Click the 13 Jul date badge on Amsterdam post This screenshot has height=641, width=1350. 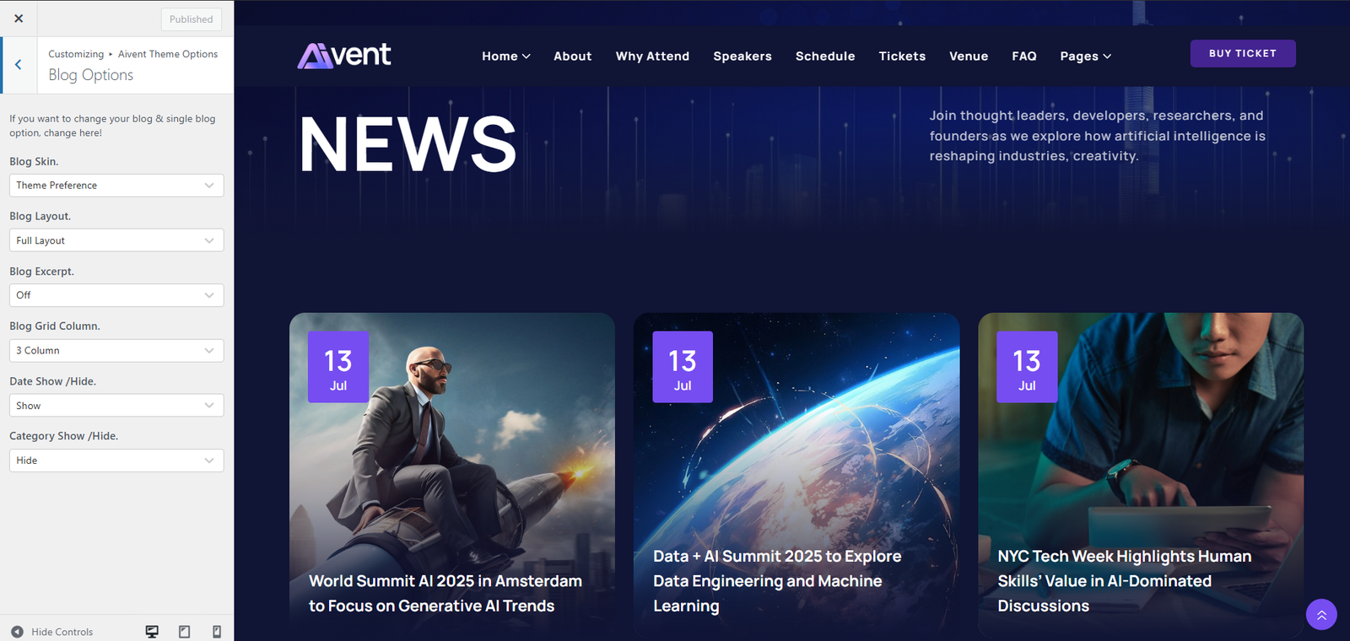338,367
